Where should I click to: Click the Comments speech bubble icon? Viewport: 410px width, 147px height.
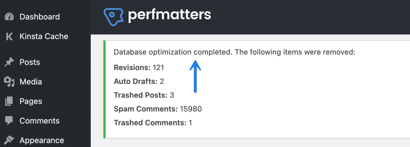click(x=9, y=121)
